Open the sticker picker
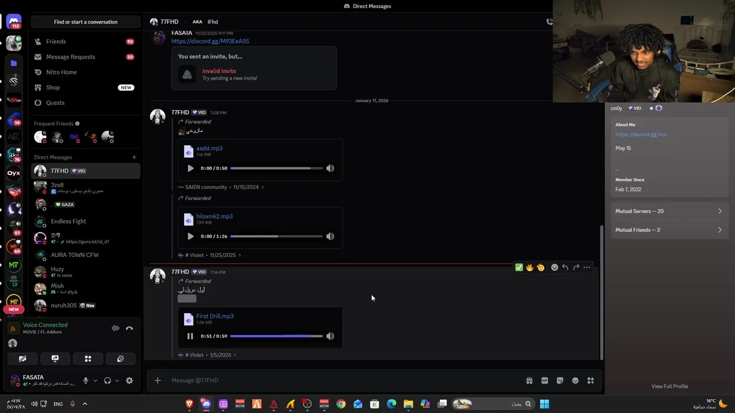 [560, 380]
